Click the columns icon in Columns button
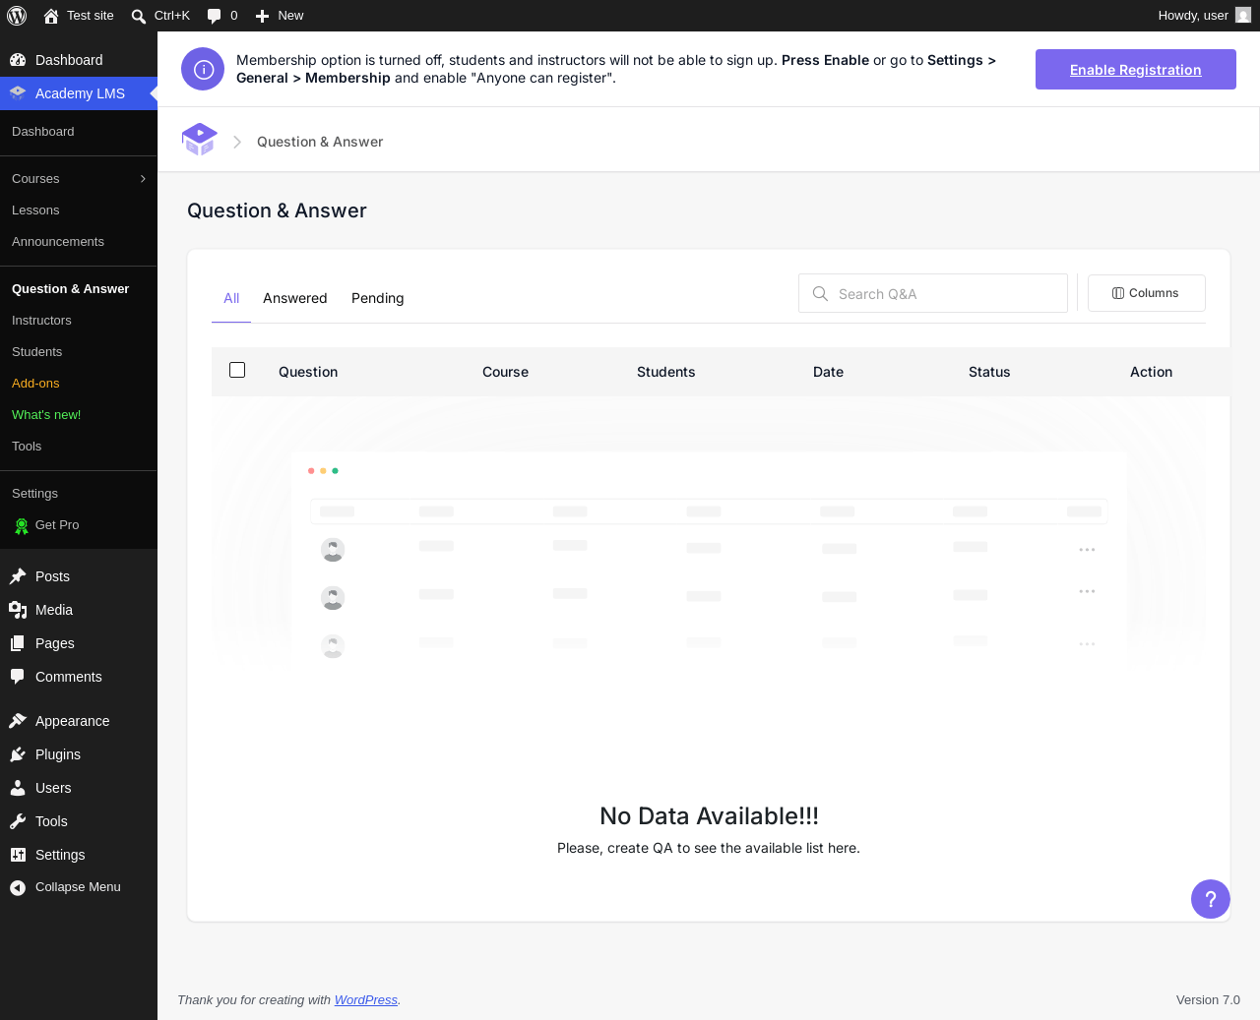The height and width of the screenshot is (1020, 1260). (1118, 293)
